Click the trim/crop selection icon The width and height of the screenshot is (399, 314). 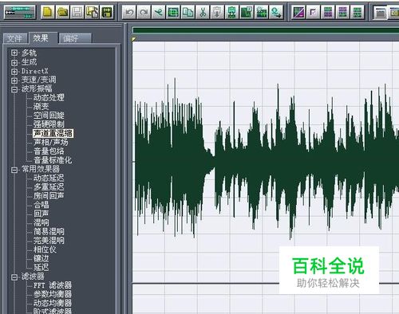pos(173,12)
